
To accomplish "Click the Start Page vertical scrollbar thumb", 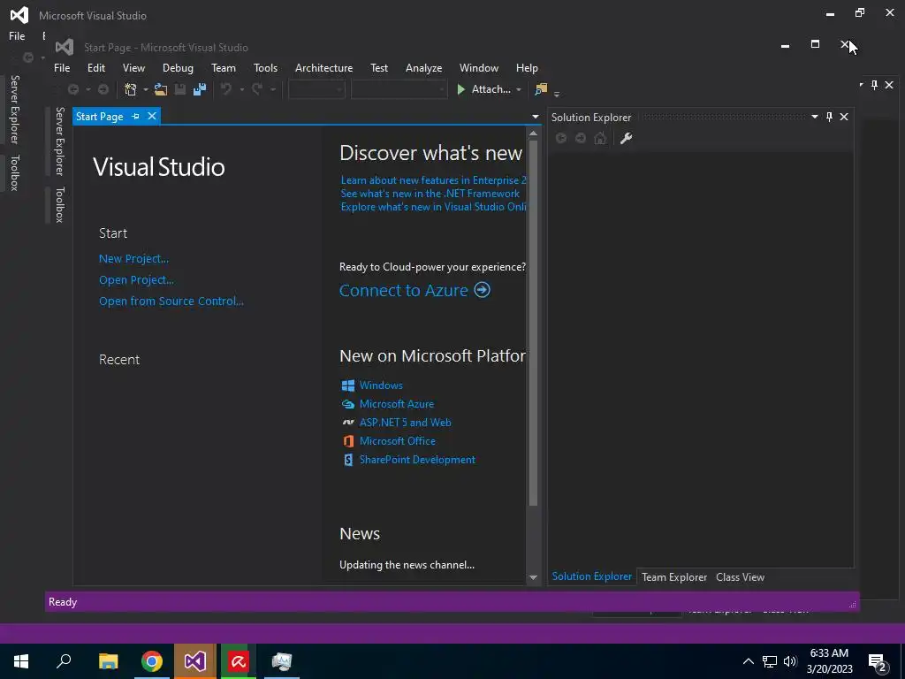I will (533, 324).
